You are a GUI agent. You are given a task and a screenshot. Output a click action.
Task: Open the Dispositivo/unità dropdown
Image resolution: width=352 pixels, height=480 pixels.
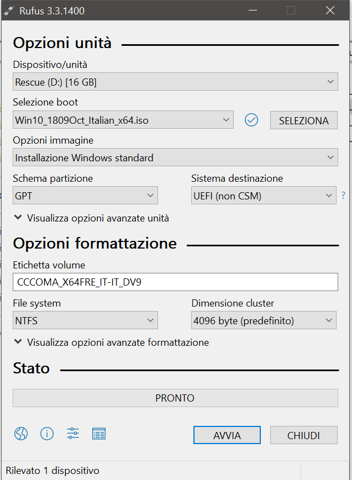[x=175, y=82]
